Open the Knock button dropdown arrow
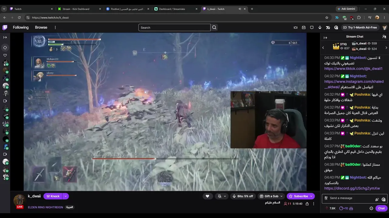Image resolution: width=389 pixels, height=218 pixels. tap(65, 196)
